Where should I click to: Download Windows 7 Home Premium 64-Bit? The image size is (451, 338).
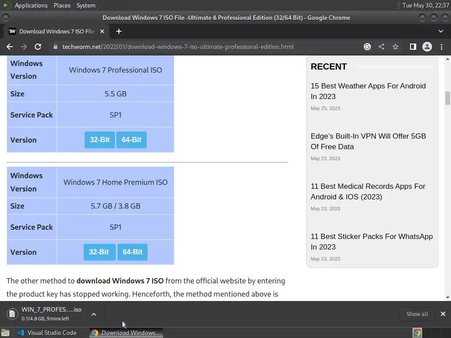pos(133,252)
